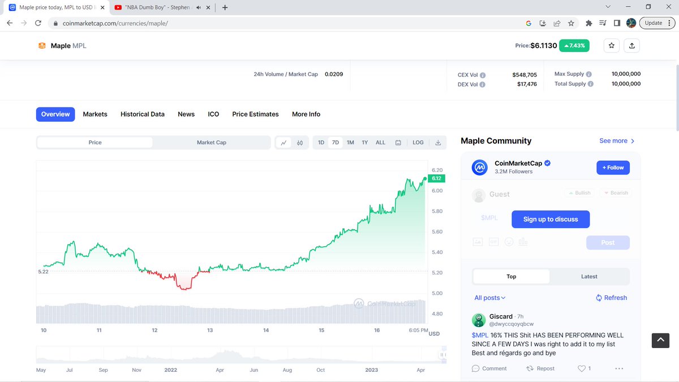
Task: Open info tooltip for DEX Vol
Action: (483, 84)
